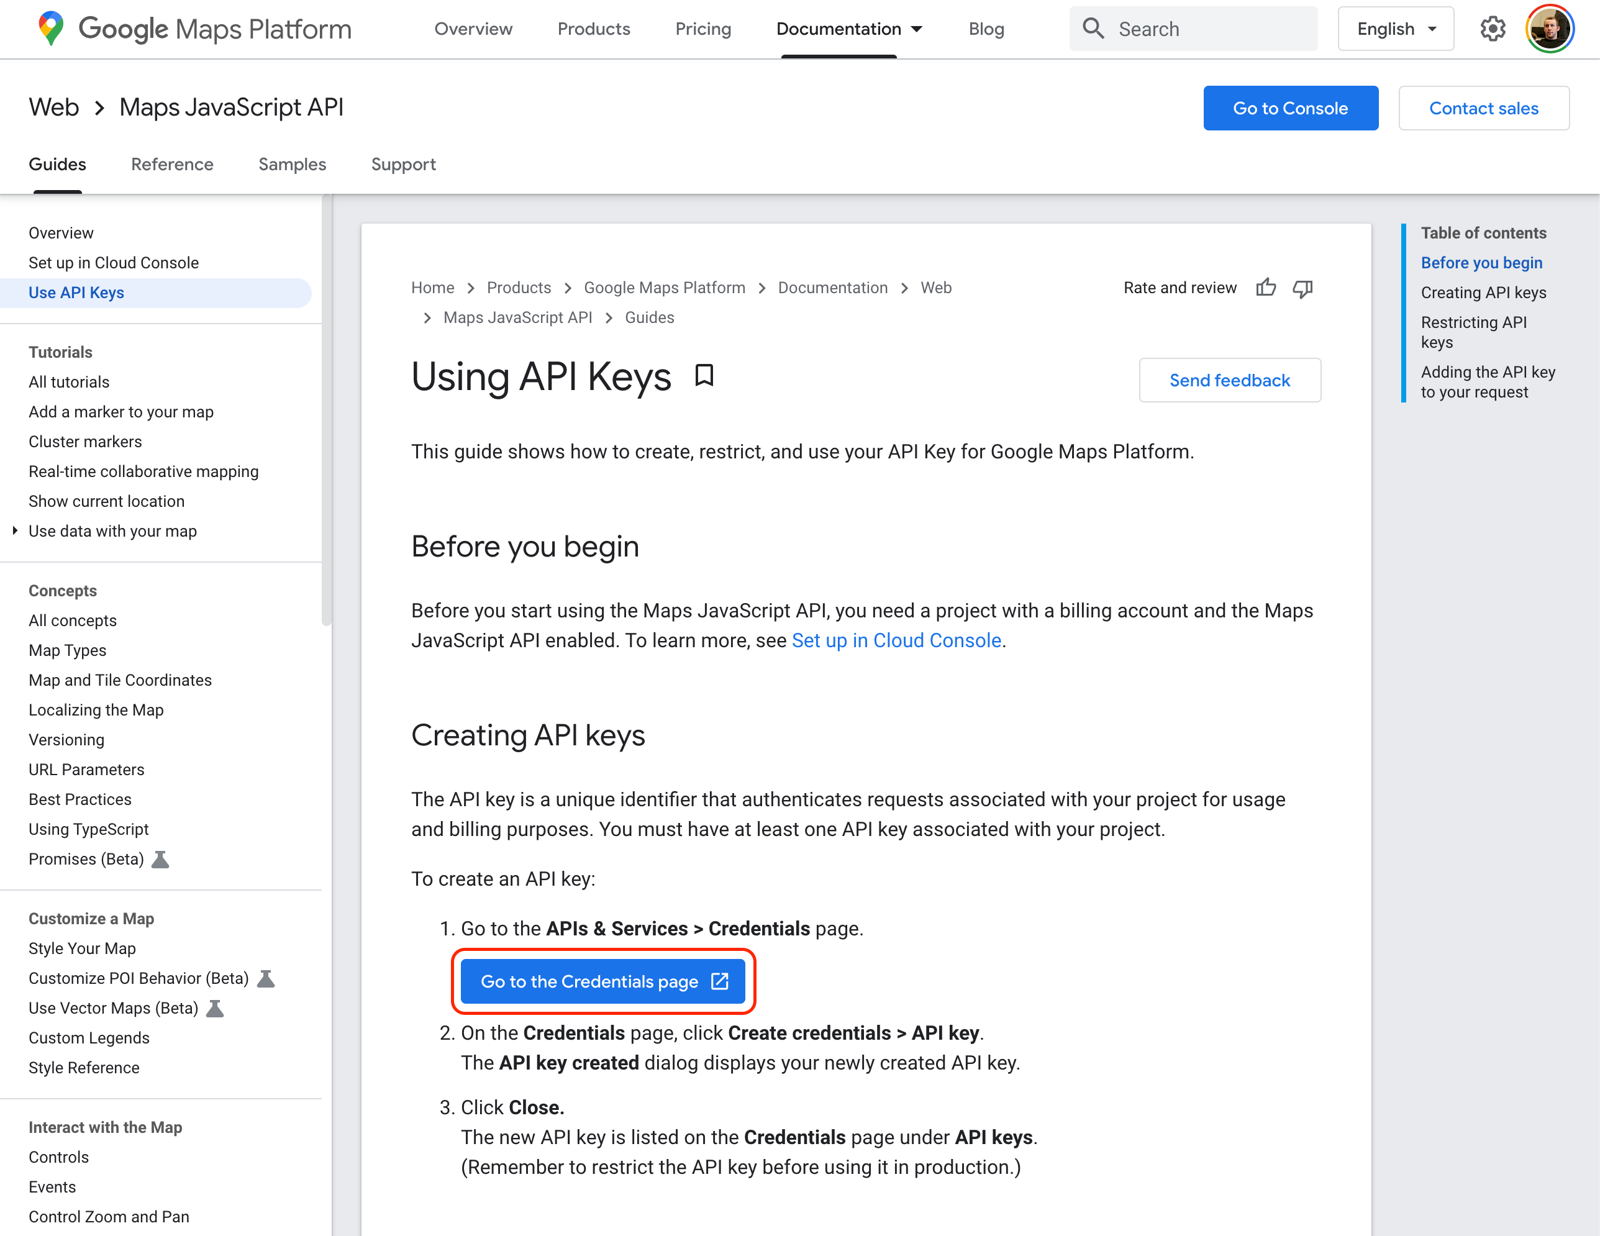
Task: Open Products breadcrumb link
Action: 519,288
